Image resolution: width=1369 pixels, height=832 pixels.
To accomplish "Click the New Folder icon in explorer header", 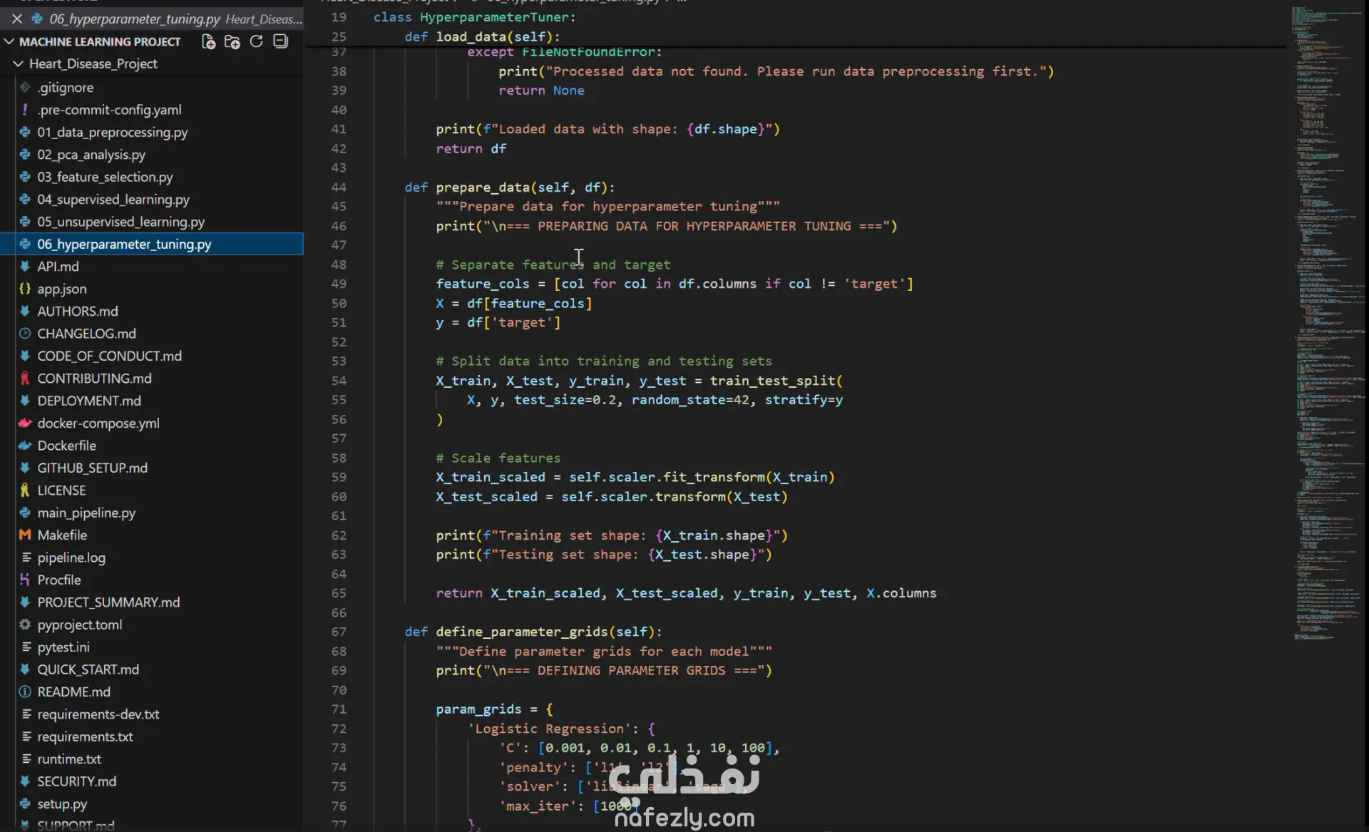I will coord(232,41).
